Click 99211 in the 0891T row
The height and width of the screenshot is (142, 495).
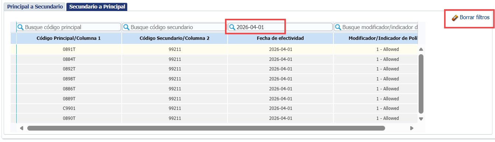[175, 49]
